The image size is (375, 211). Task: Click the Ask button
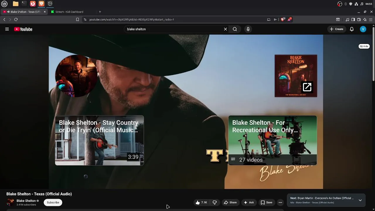tap(249, 203)
